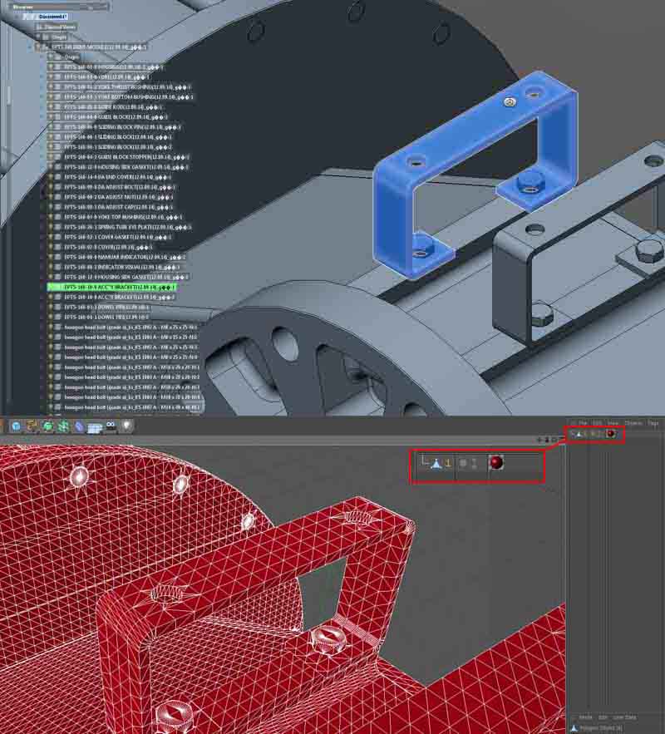The width and height of the screenshot is (665, 734).
Task: Click the green Subdivision Surface generator icon
Action: coord(47,426)
